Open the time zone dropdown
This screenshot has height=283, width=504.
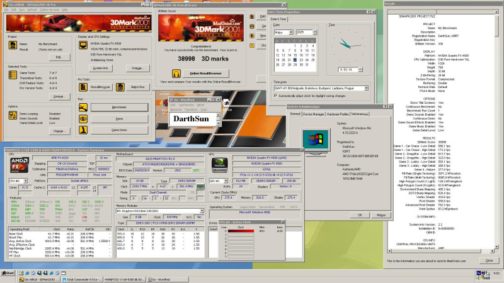click(x=366, y=88)
